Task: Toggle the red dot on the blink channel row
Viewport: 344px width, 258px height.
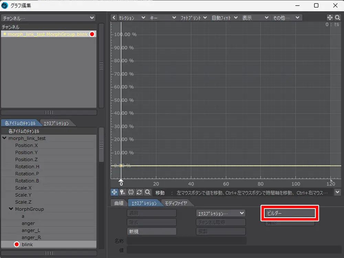Action: point(17,244)
